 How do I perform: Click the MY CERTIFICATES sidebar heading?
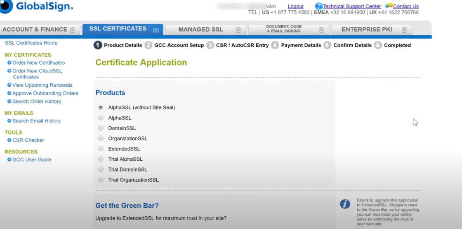point(28,55)
